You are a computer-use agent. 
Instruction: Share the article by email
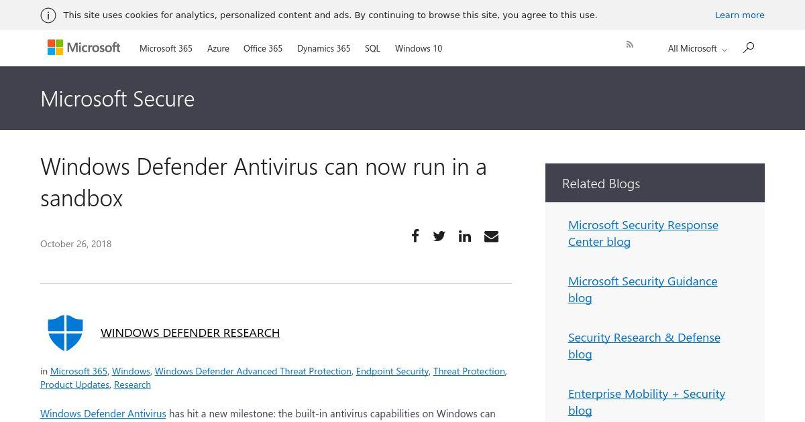click(491, 236)
